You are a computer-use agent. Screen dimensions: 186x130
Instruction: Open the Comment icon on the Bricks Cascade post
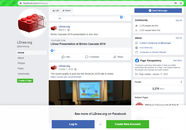click(x=87, y=57)
